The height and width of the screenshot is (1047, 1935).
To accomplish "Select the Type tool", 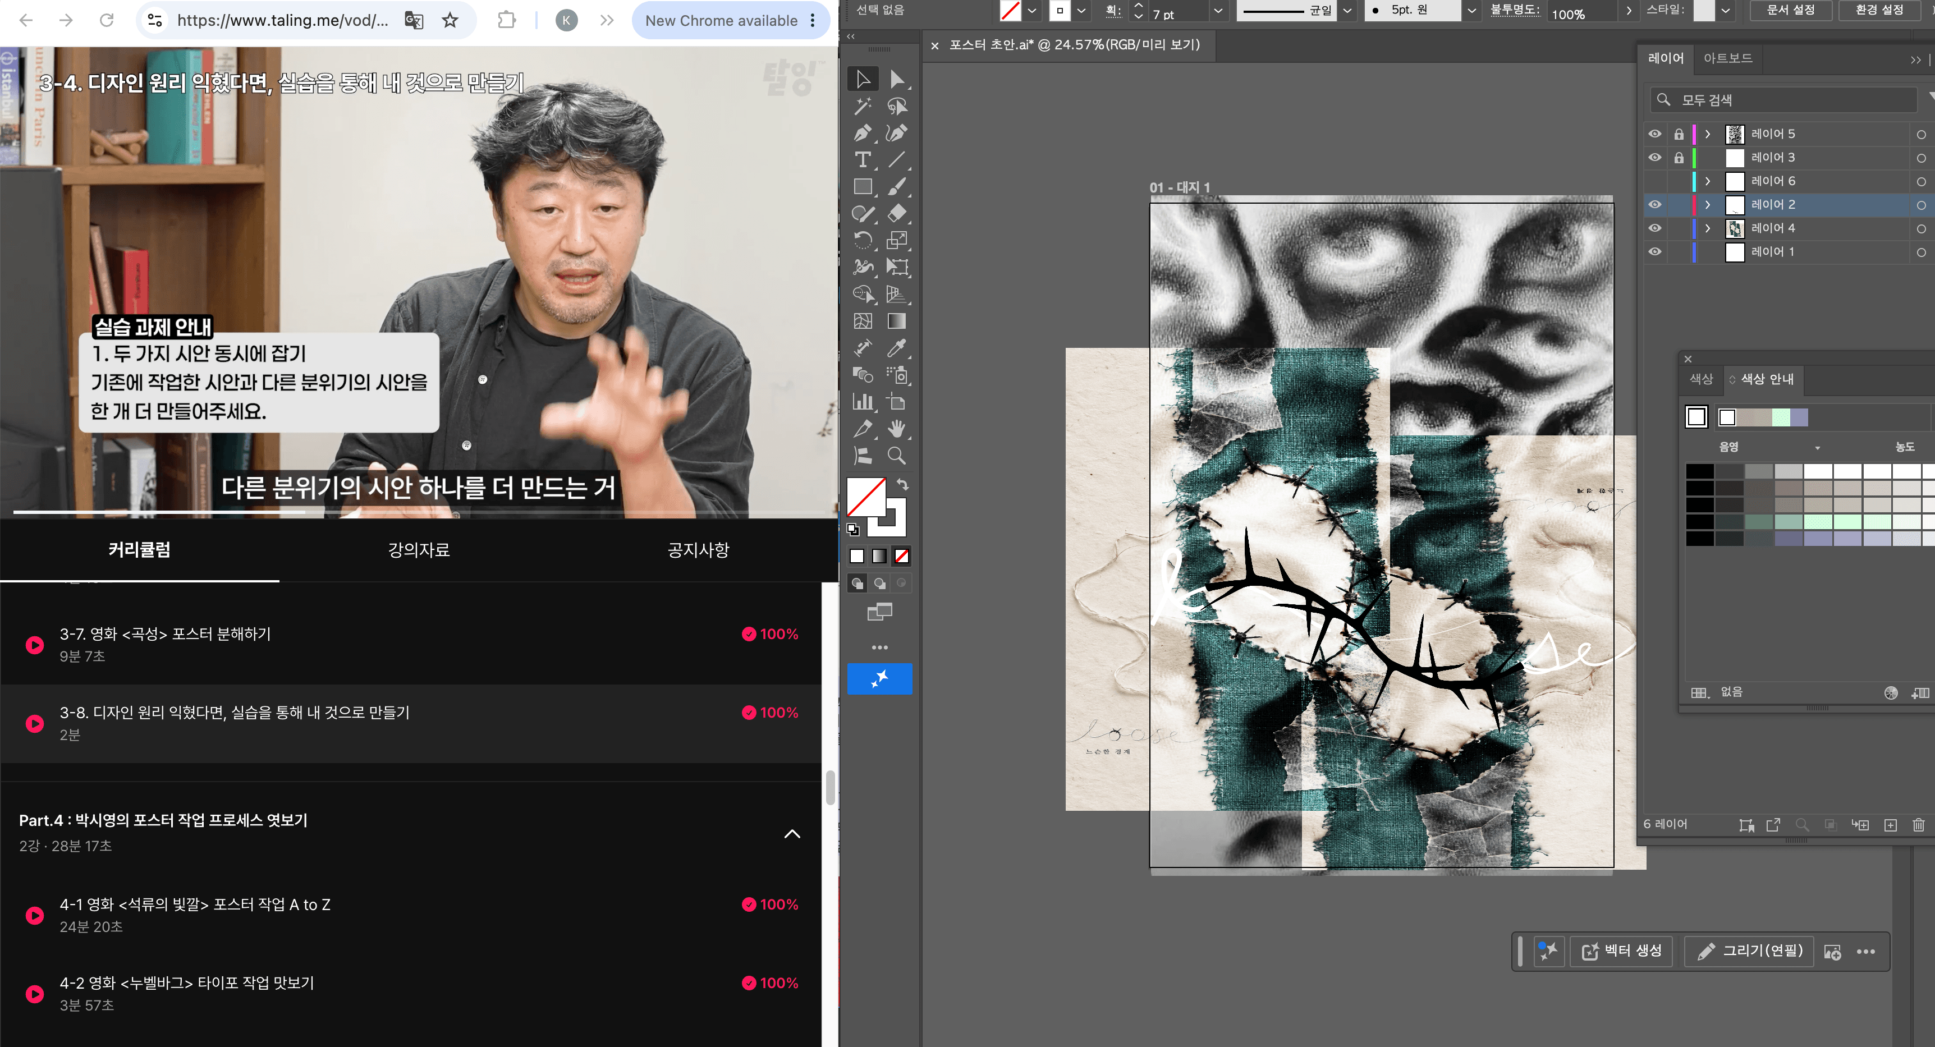I will [863, 160].
